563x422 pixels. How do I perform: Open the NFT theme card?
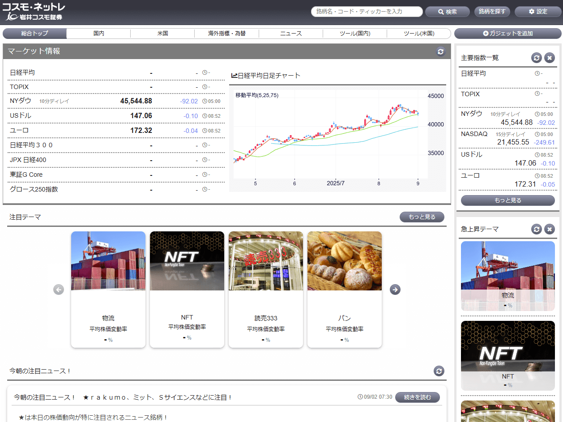pyautogui.click(x=187, y=289)
